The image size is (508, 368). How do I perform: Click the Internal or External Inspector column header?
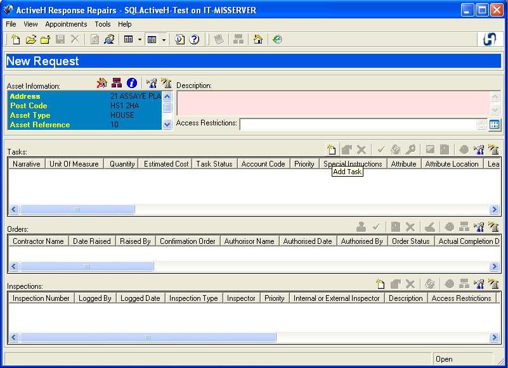337,298
